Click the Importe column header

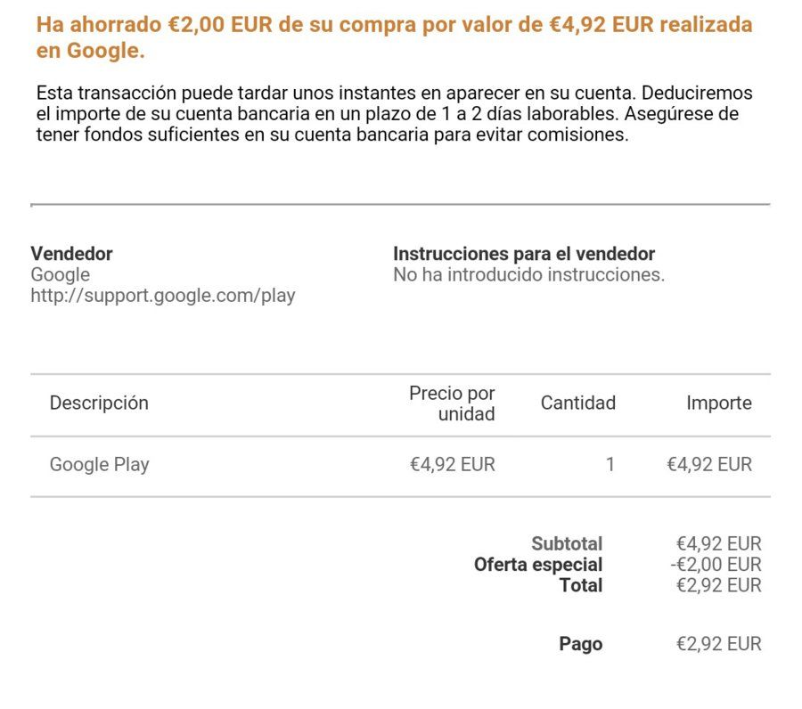(718, 403)
